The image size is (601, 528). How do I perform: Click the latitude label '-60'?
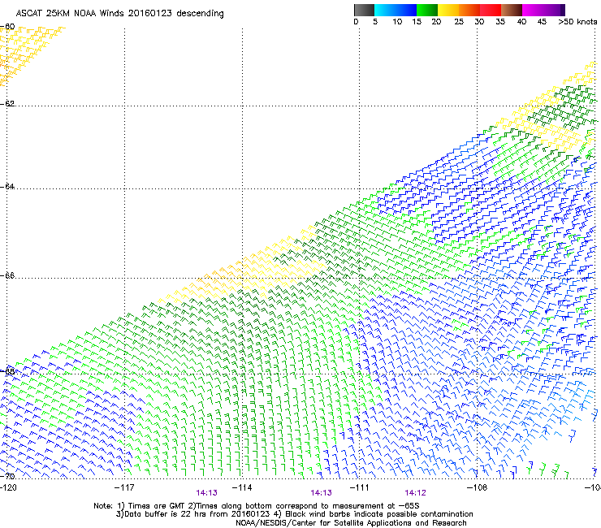pyautogui.click(x=7, y=27)
